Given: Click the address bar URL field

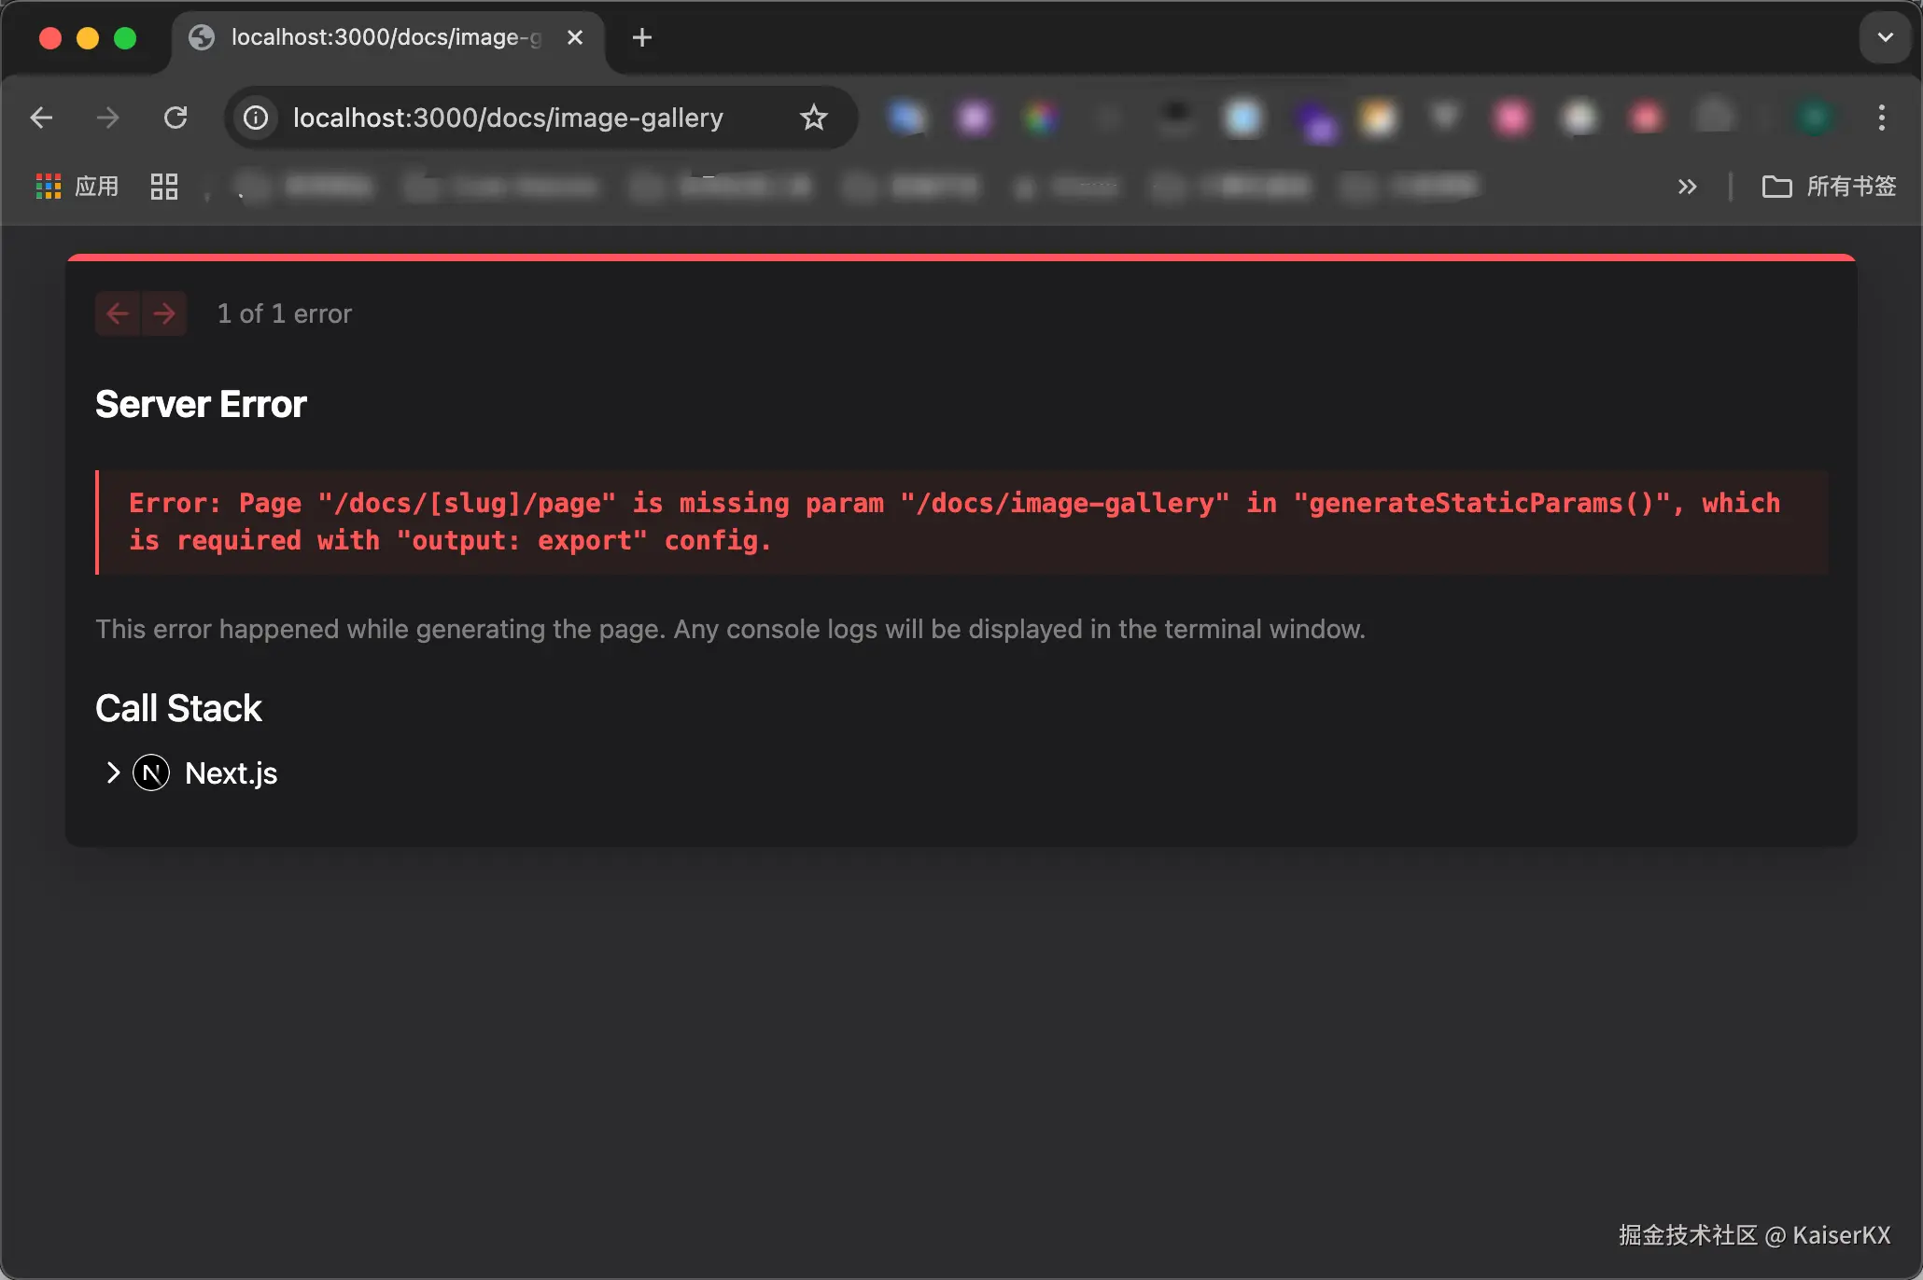Looking at the screenshot, I should point(509,118).
